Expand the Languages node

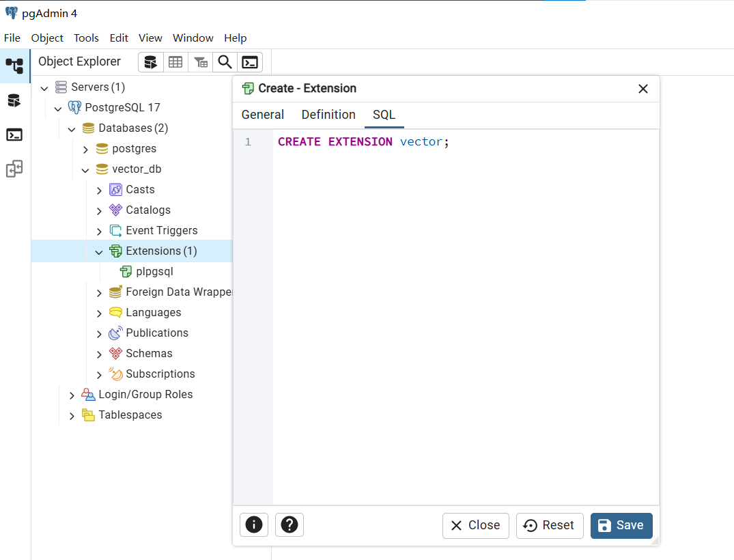[99, 313]
